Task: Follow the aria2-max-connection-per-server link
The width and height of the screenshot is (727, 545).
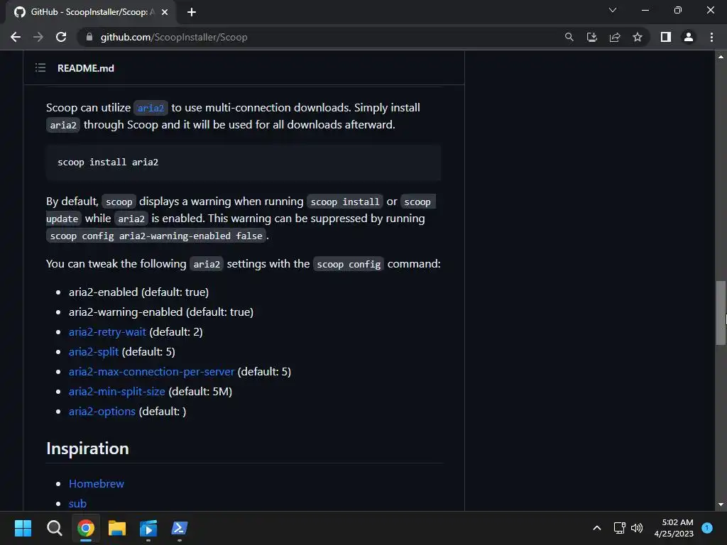Action: [152, 372]
